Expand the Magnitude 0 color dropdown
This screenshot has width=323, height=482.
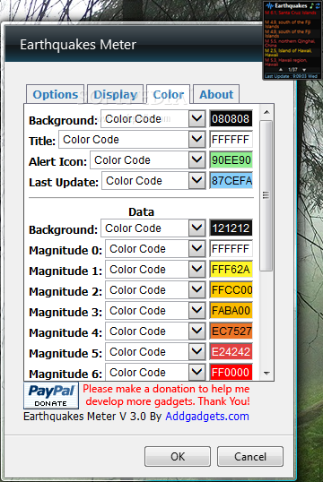coord(155,249)
